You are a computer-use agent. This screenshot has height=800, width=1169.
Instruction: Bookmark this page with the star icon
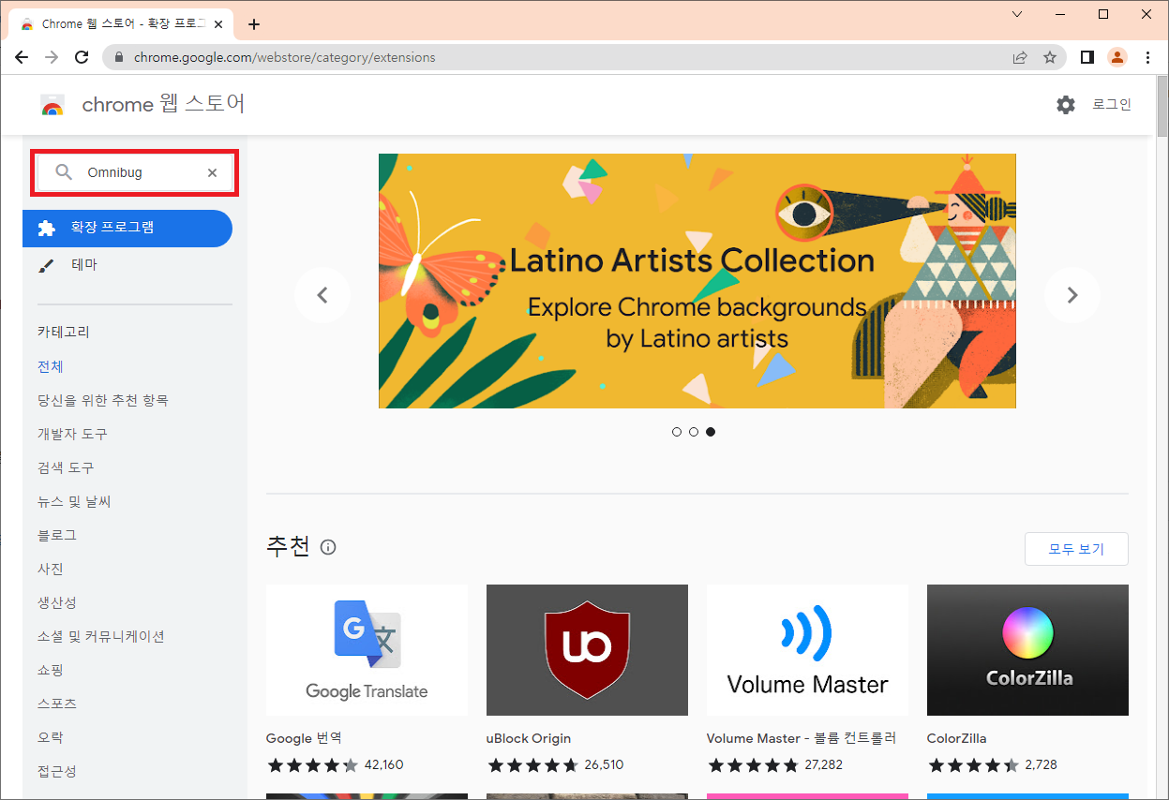click(x=1050, y=57)
